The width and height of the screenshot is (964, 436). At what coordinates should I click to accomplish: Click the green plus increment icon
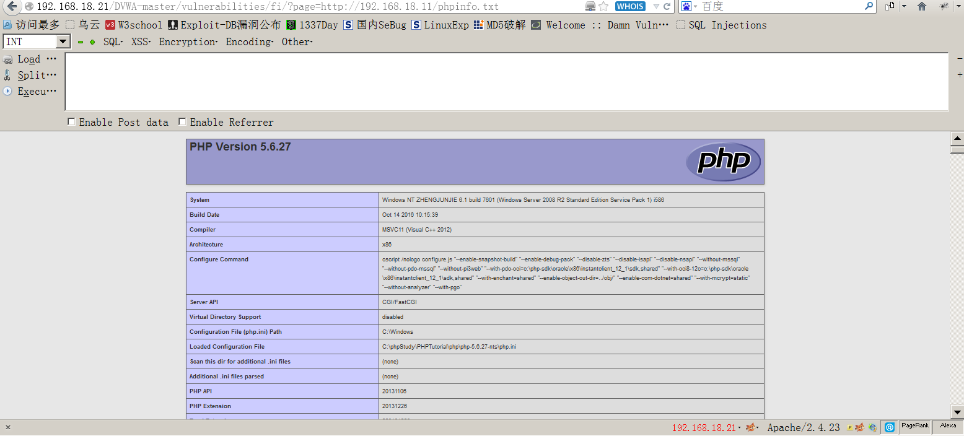[x=92, y=42]
